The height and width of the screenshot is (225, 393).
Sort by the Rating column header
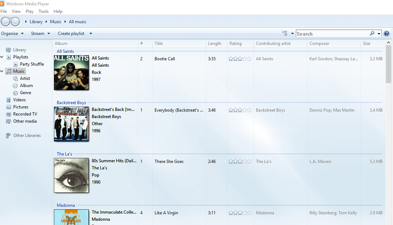point(240,44)
